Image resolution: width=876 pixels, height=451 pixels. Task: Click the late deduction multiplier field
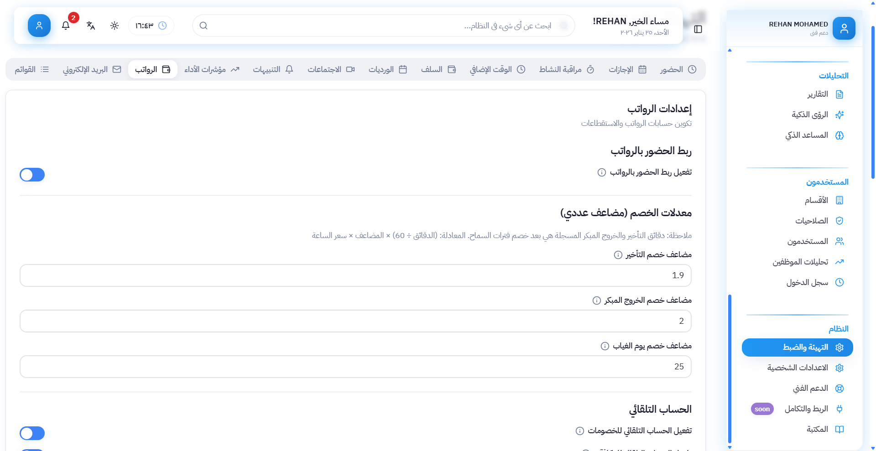[x=355, y=275]
